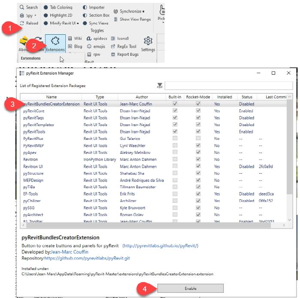
Task: Open rpw documentation
Action: click(x=94, y=54)
